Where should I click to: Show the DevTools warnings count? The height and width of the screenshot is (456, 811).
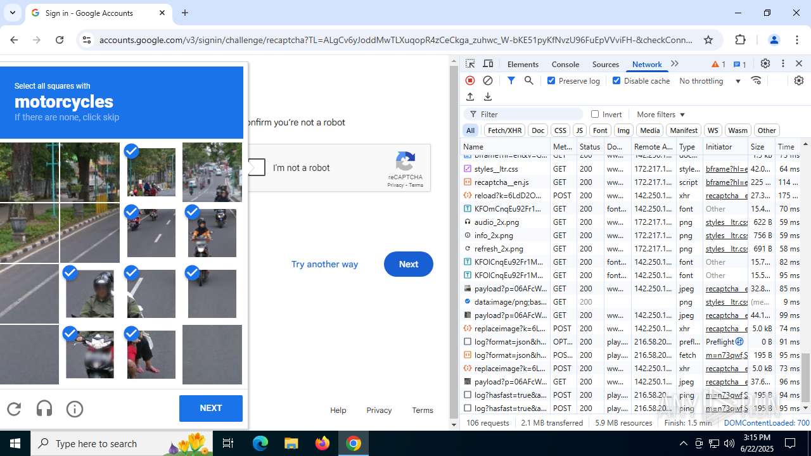718,64
